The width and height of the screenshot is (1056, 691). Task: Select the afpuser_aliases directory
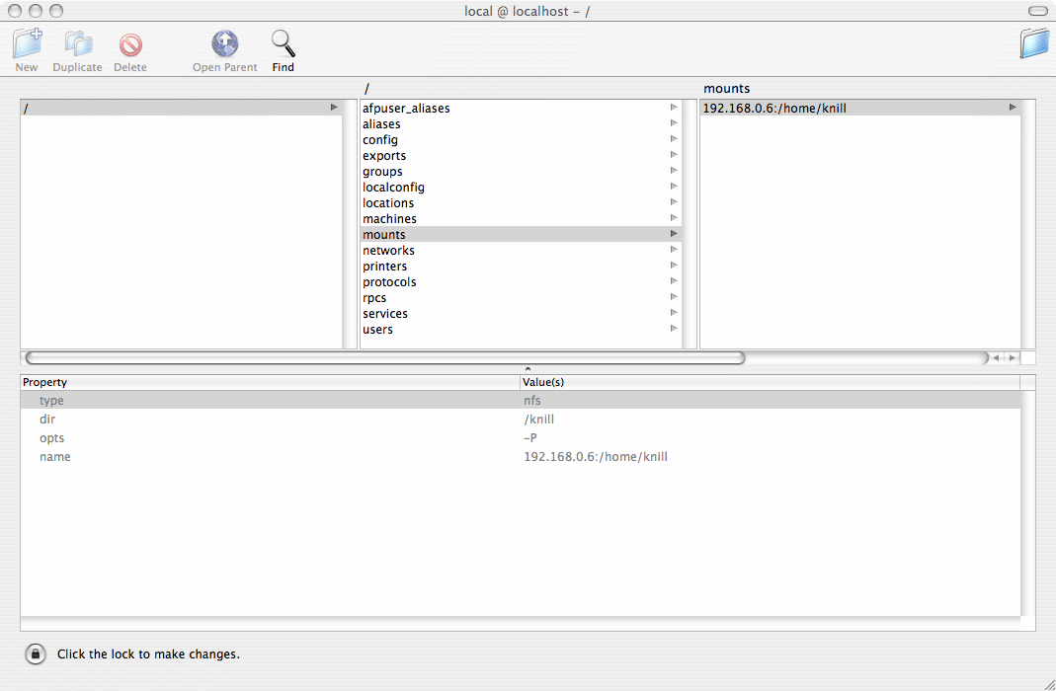(x=406, y=109)
